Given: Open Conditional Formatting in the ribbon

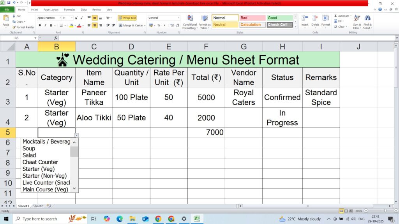Looking at the screenshot, I should click(190, 22).
